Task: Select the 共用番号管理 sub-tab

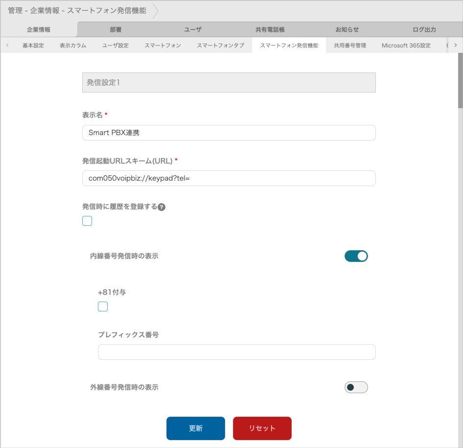Action: [350, 46]
